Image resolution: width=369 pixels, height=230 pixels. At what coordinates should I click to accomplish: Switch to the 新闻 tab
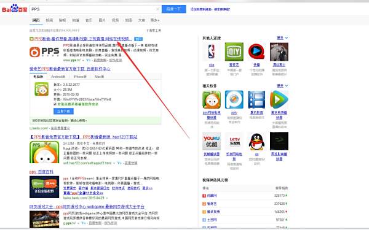point(49,20)
